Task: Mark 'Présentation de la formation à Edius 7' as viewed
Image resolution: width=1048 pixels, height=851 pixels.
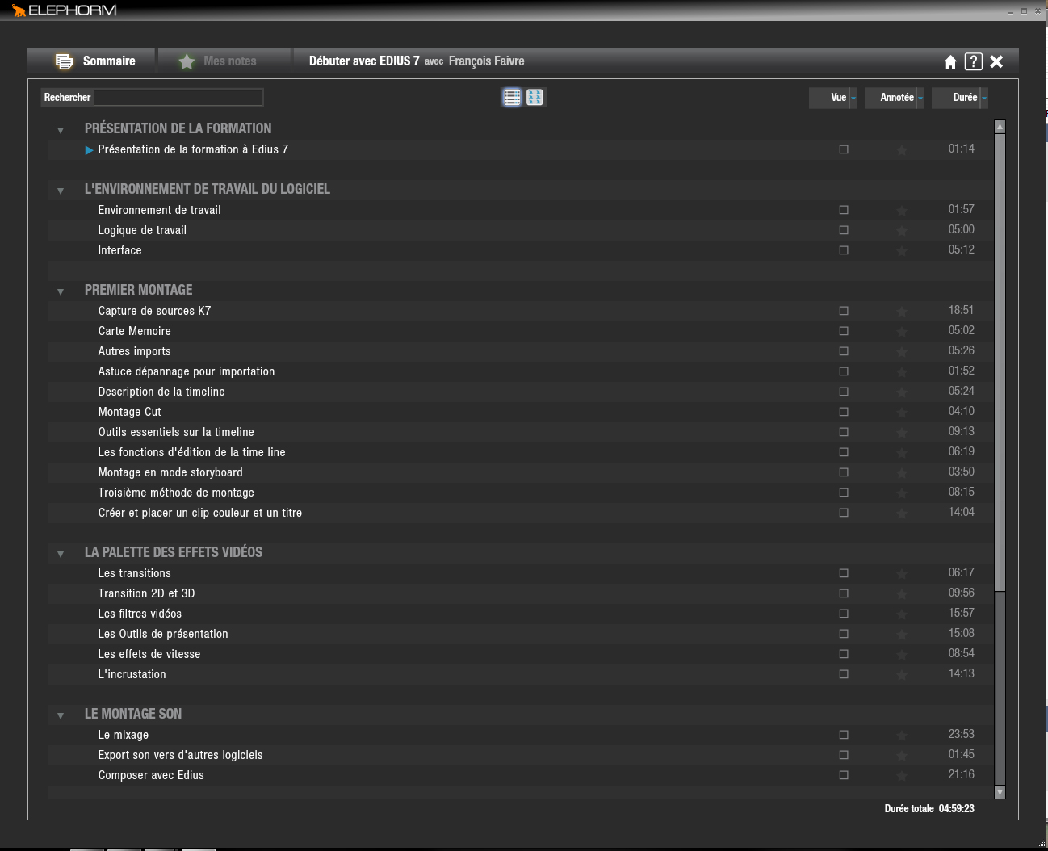Action: click(x=844, y=149)
